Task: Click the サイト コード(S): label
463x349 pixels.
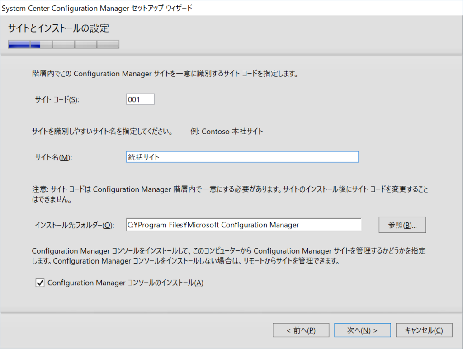Action: tap(57, 99)
